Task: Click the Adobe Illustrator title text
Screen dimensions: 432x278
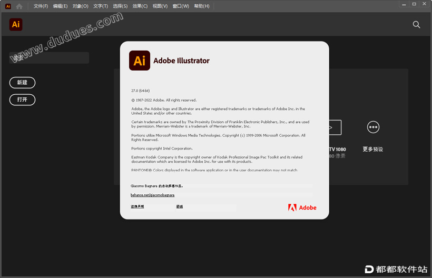Action: (181, 61)
